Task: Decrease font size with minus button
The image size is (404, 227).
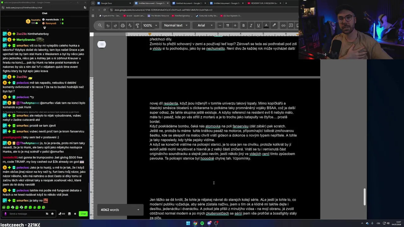Action: [220, 26]
